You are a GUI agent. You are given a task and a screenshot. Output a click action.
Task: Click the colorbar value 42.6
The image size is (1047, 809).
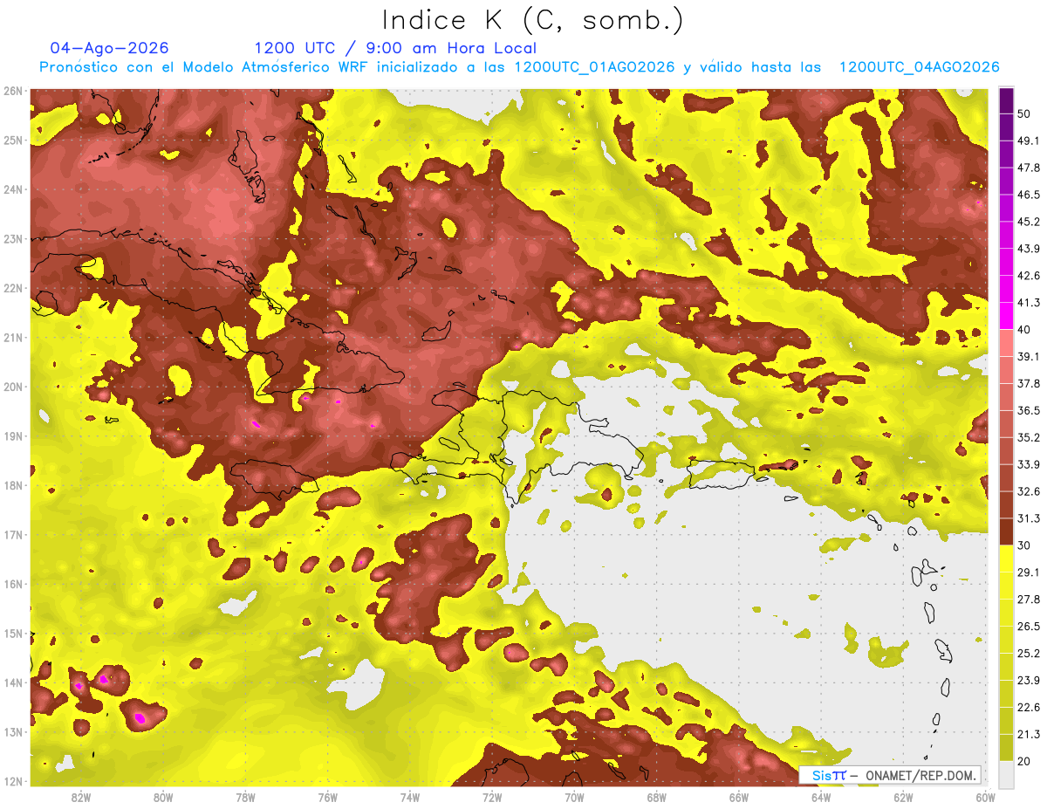coord(1029,276)
